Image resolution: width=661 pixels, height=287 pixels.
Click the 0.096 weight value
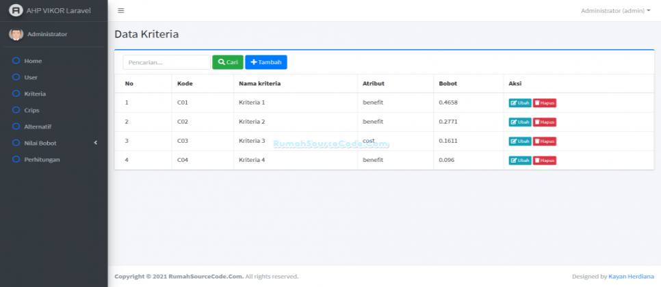tap(446, 160)
